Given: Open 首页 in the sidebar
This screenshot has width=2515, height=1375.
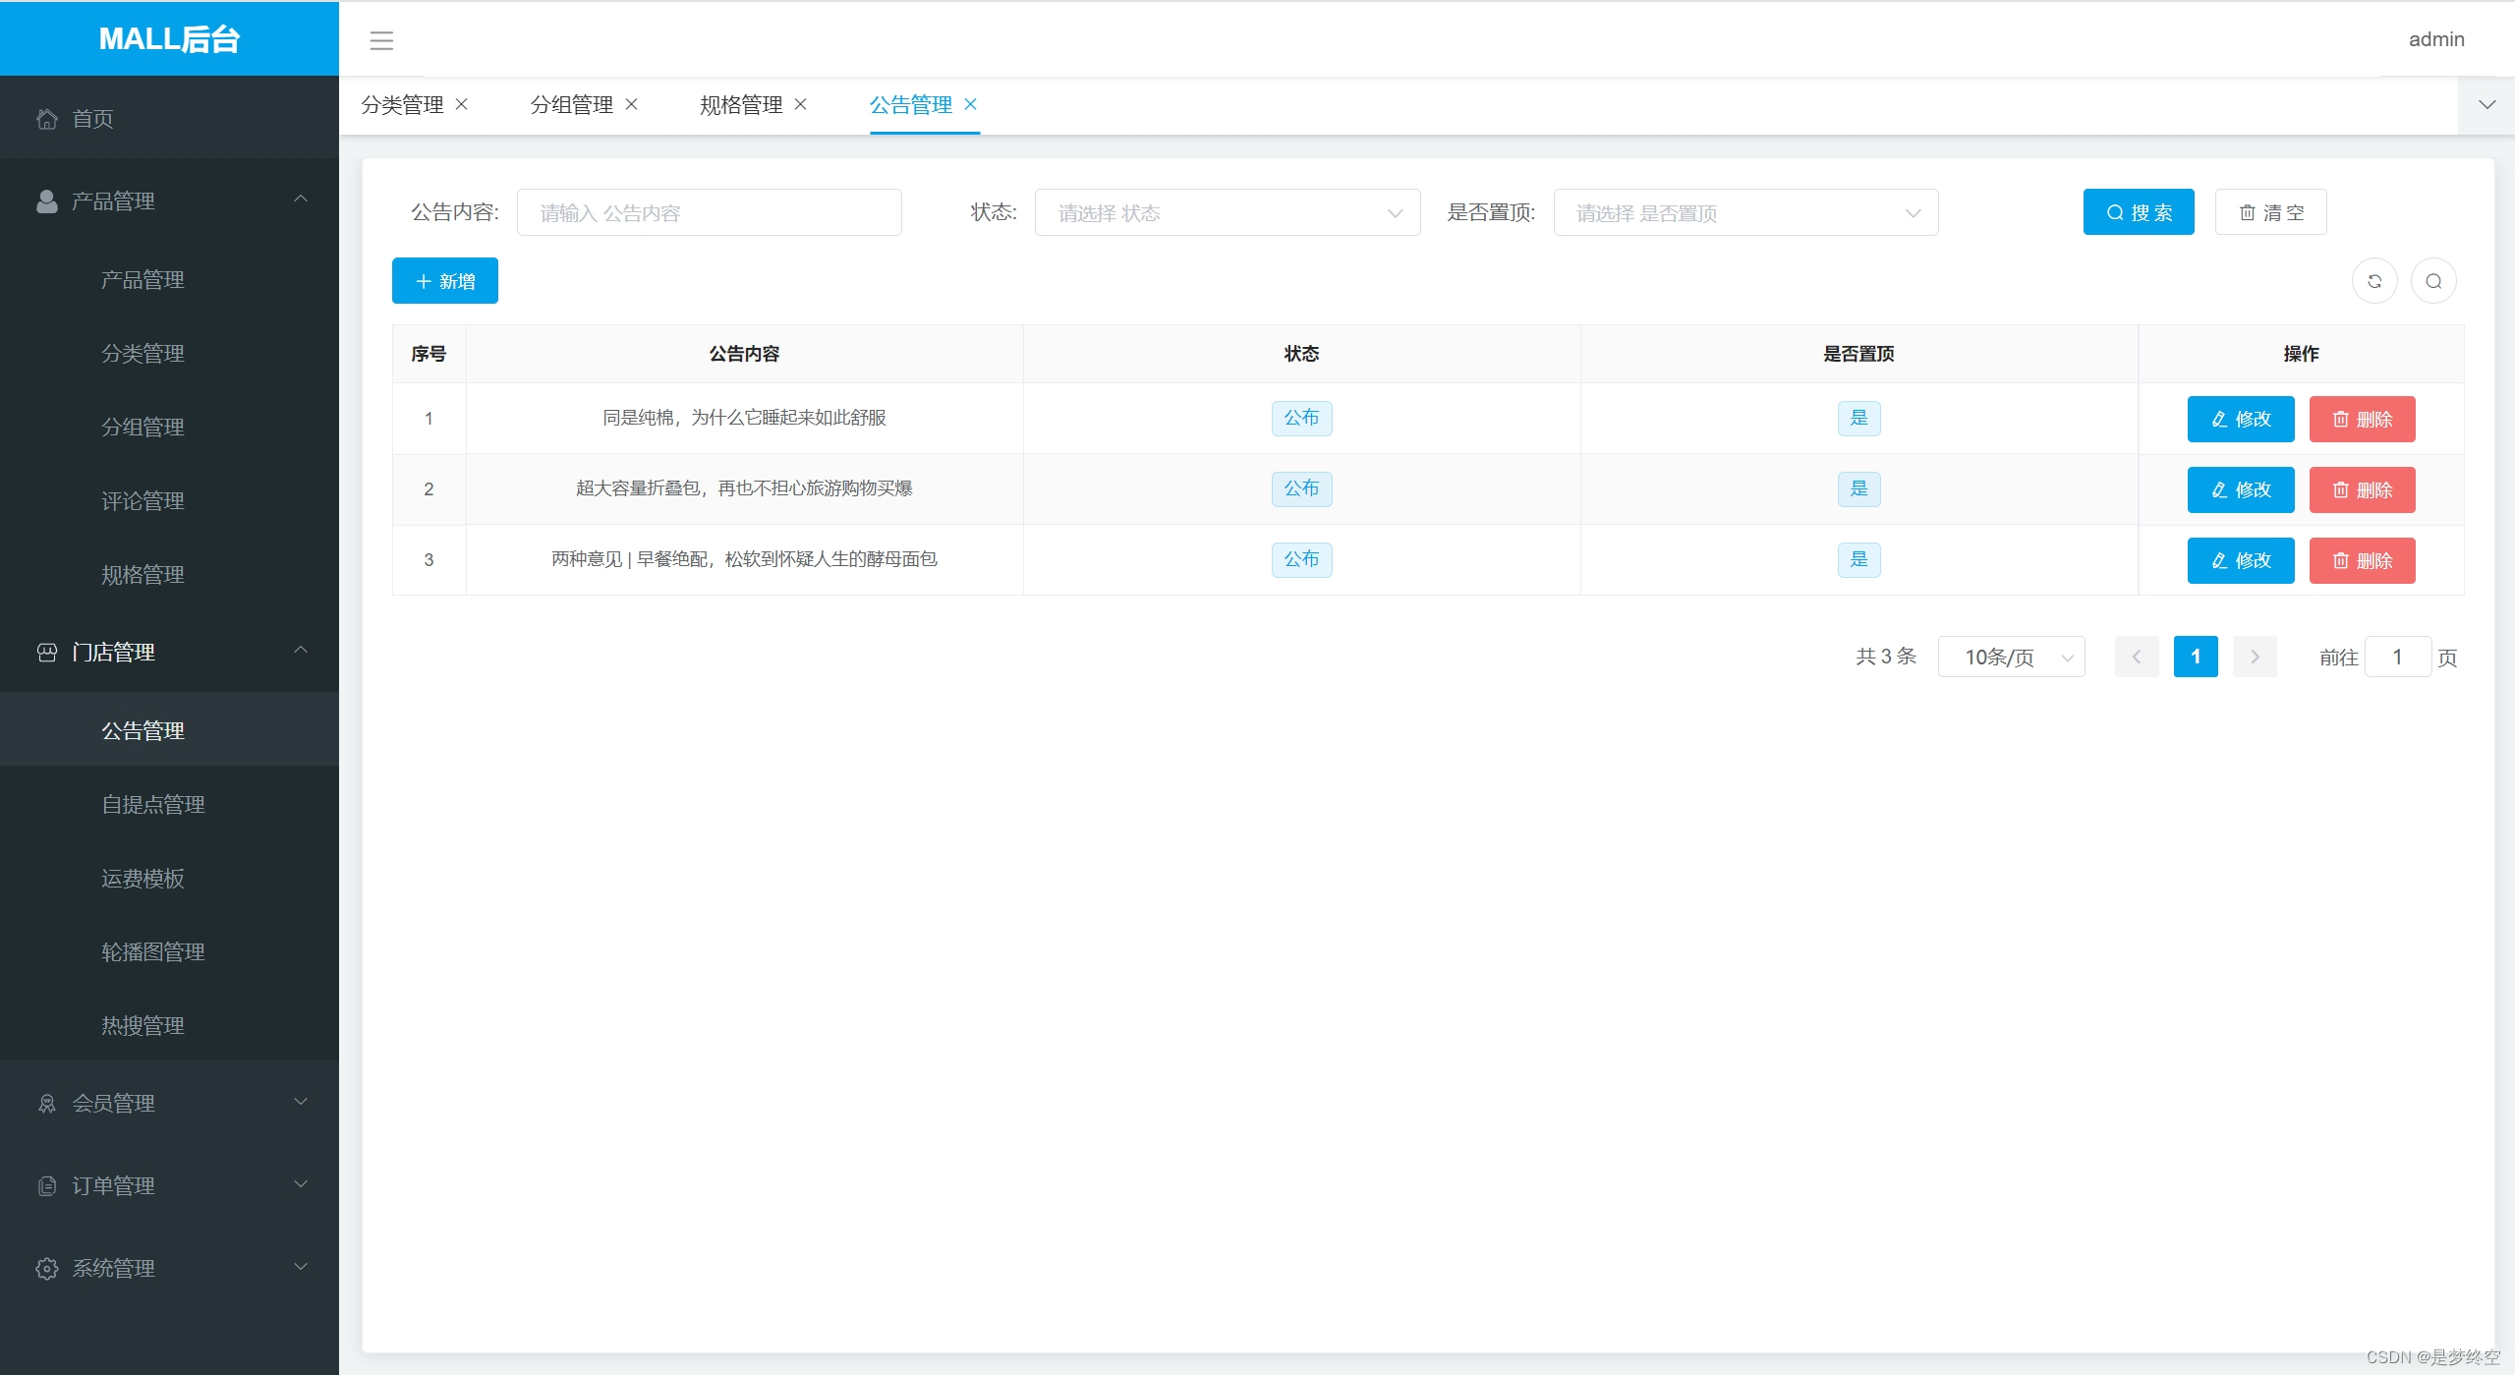Looking at the screenshot, I should tap(169, 119).
